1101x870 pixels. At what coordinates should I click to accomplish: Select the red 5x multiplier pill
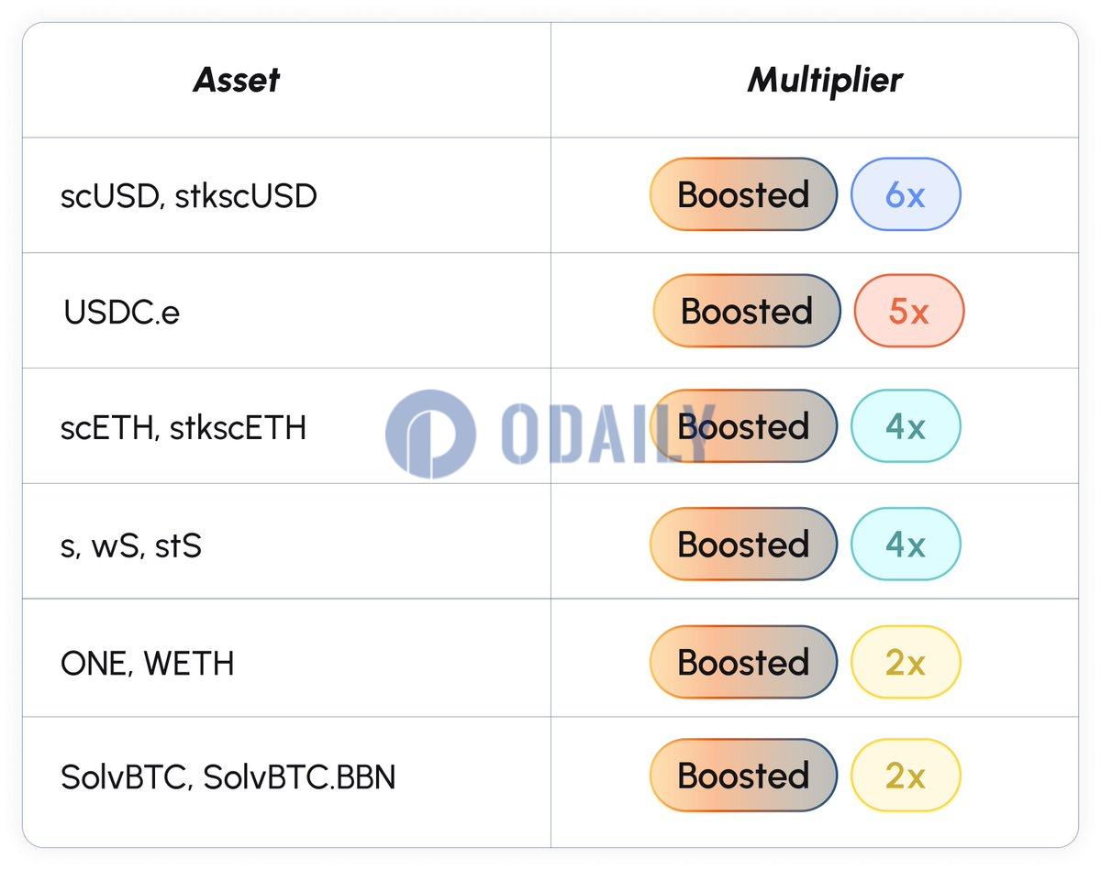coord(909,311)
